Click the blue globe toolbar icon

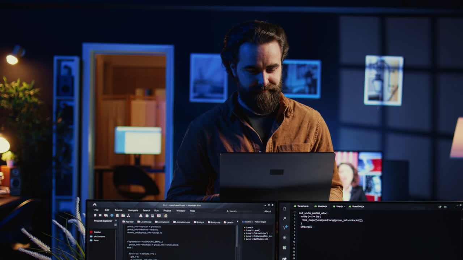point(112,216)
